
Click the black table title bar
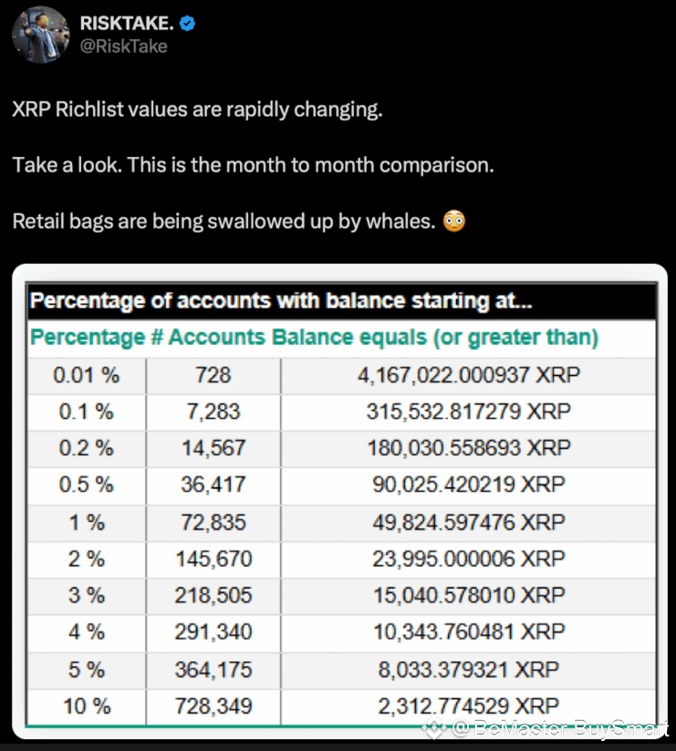click(x=342, y=301)
